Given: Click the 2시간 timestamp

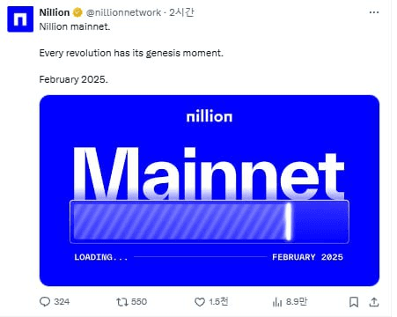Looking at the screenshot, I should pyautogui.click(x=181, y=12).
